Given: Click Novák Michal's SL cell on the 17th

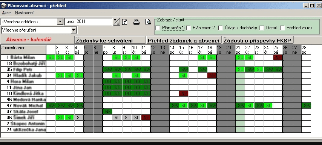Looking at the screenshot, I should pyautogui.click(x=202, y=106).
